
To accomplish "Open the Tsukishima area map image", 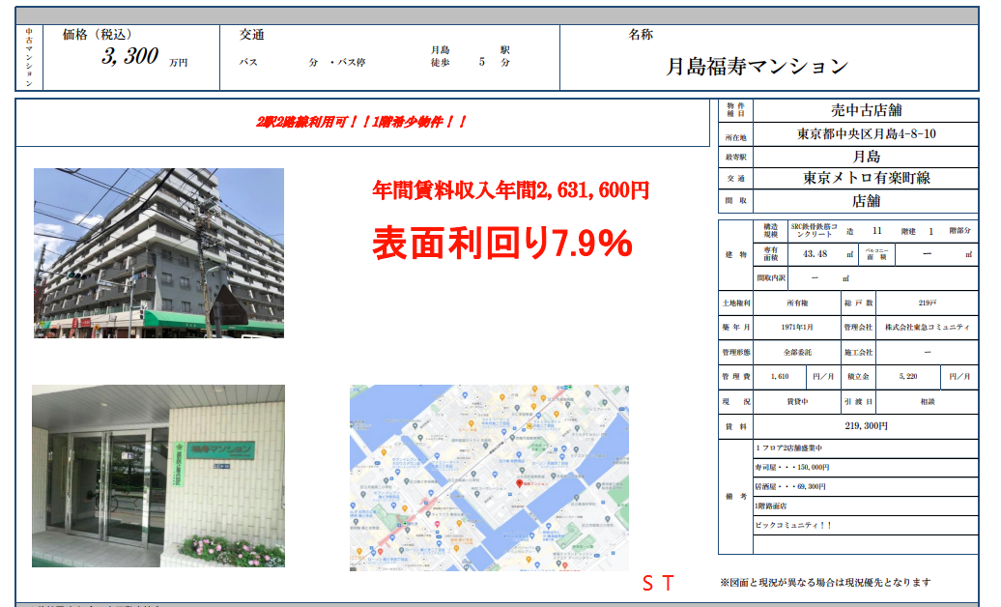I will [x=490, y=477].
